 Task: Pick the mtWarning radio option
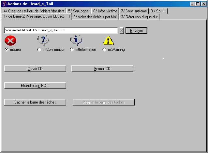tap(104, 50)
